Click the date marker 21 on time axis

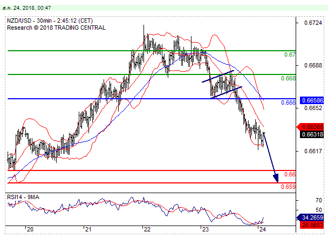(x=88, y=229)
